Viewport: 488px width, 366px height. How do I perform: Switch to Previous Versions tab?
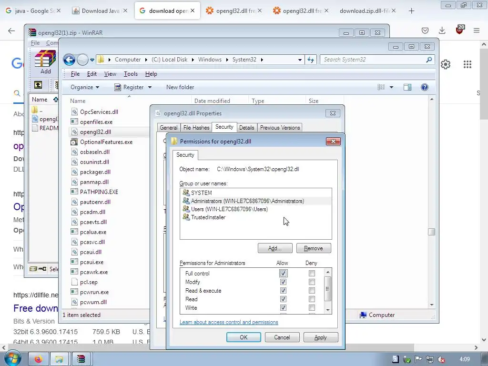tap(280, 128)
